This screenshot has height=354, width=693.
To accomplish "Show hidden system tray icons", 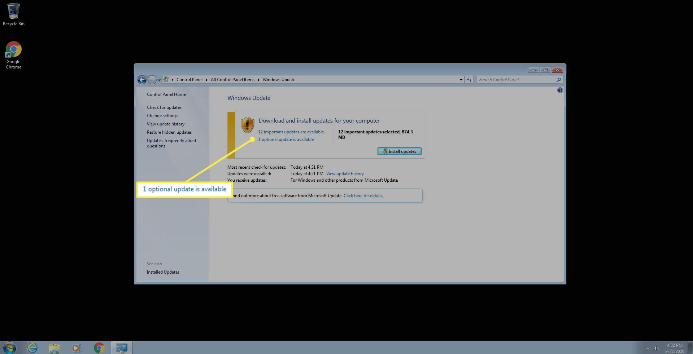I will (x=648, y=348).
